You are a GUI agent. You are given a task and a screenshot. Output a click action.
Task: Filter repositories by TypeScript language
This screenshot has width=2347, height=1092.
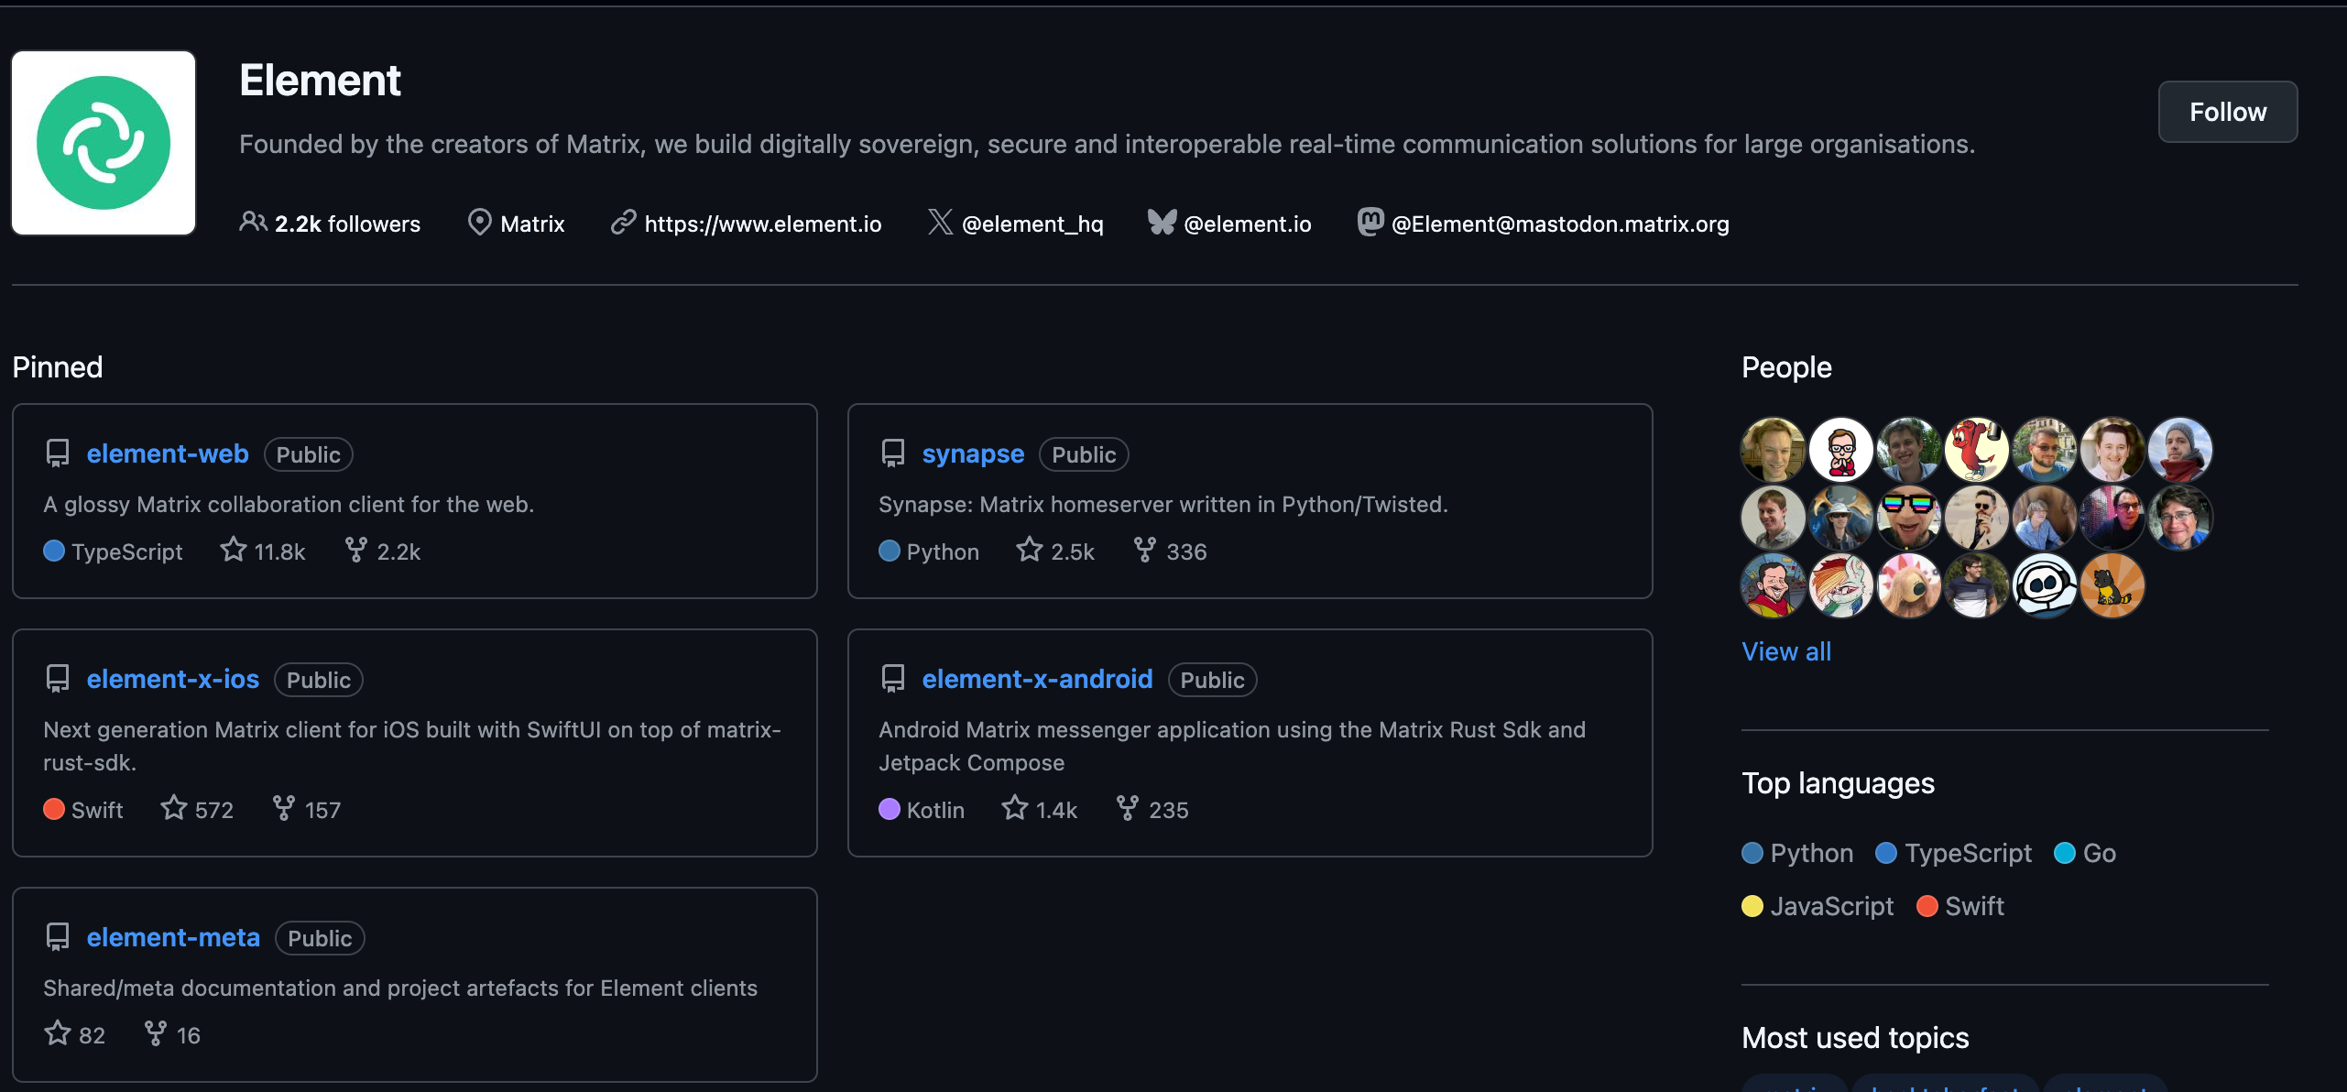[1954, 853]
